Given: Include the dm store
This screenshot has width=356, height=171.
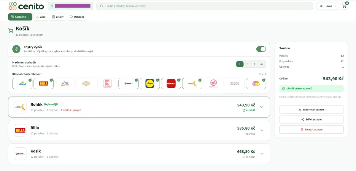Looking at the screenshot, I should (65, 84).
